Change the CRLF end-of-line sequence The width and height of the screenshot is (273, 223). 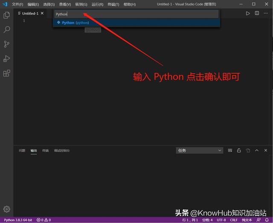point(234,220)
